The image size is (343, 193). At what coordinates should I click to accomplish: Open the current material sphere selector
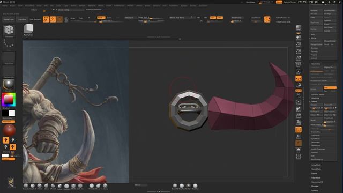coord(9,85)
